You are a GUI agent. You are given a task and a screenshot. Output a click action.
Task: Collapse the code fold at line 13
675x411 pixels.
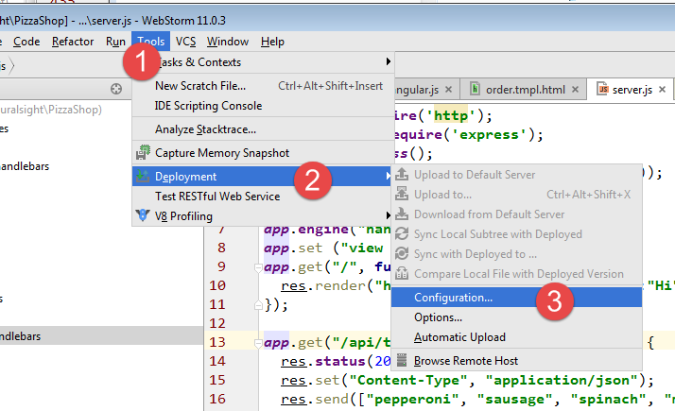click(x=258, y=343)
